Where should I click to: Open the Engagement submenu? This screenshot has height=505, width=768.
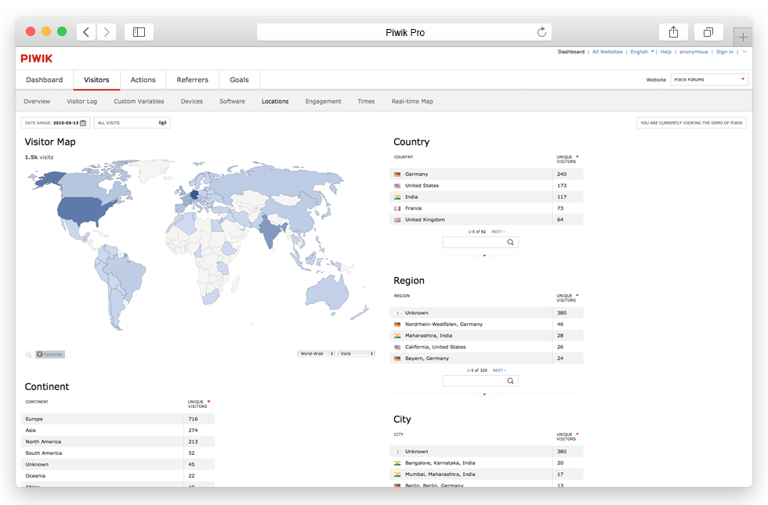(x=323, y=101)
